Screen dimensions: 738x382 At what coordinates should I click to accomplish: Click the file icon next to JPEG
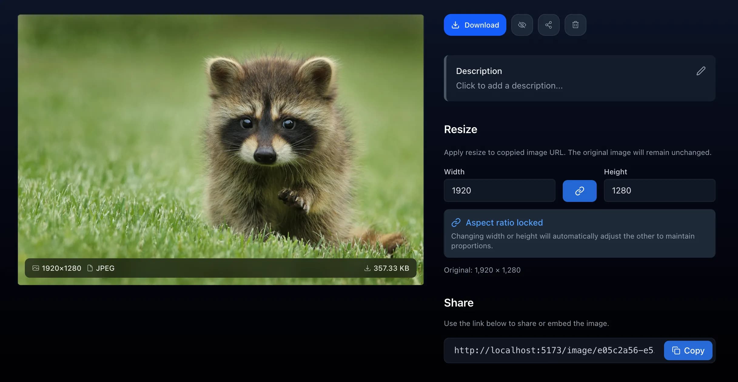(90, 268)
